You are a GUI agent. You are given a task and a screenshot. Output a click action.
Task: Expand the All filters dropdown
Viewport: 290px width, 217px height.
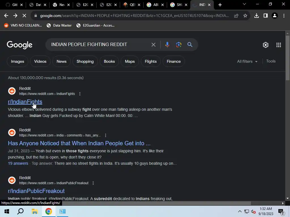(x=247, y=61)
